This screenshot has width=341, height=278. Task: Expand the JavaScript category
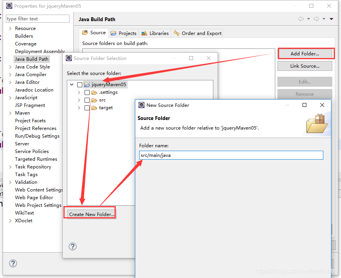pyautogui.click(x=10, y=98)
